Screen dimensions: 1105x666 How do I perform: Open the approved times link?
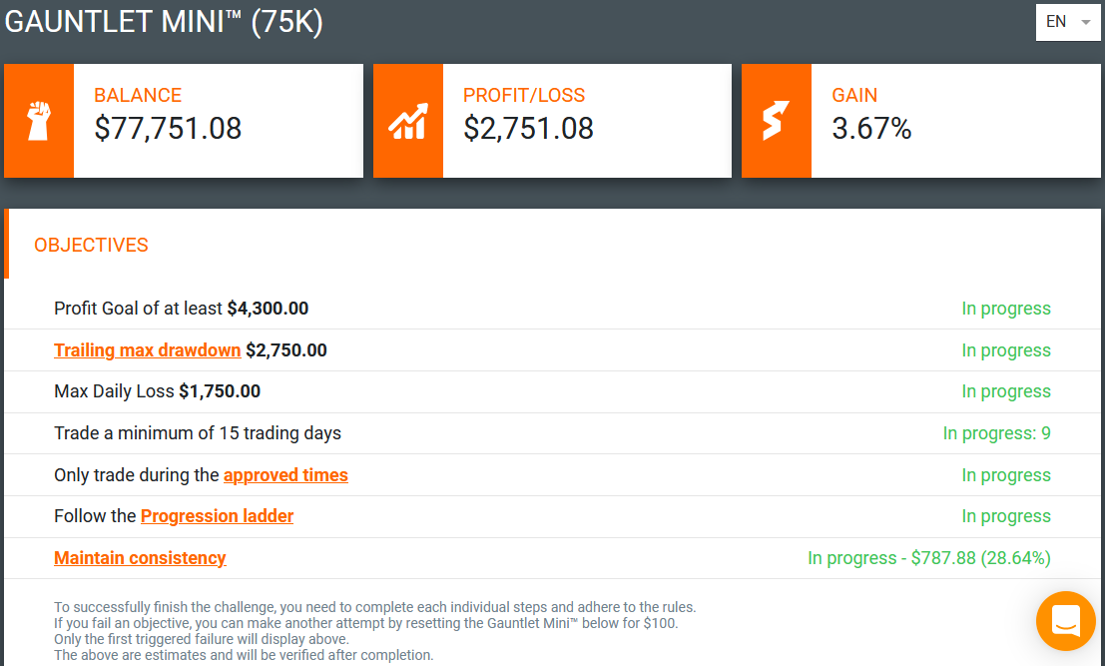[x=285, y=475]
